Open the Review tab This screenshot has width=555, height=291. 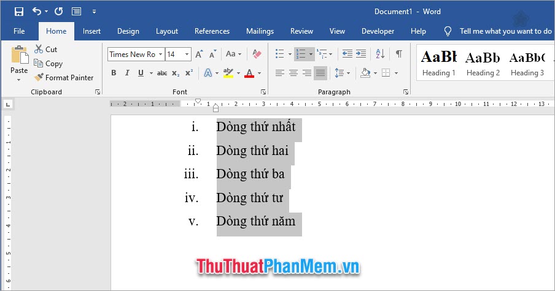tap(301, 31)
